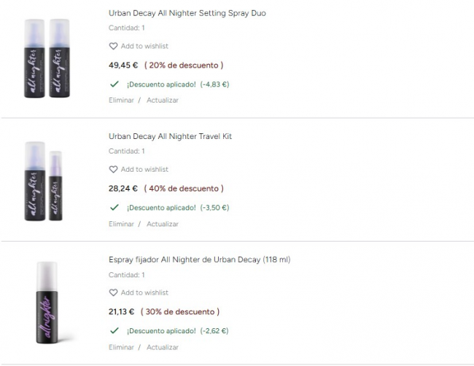Click 40% de descuento label
474x366 pixels.
click(184, 188)
